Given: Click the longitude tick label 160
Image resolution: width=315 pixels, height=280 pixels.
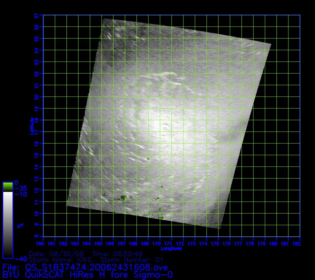Looking at the screenshot, I should click(43, 244).
